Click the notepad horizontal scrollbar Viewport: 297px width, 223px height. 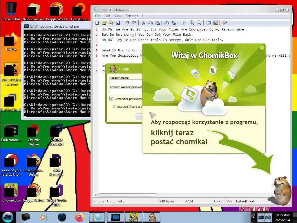pos(127,195)
